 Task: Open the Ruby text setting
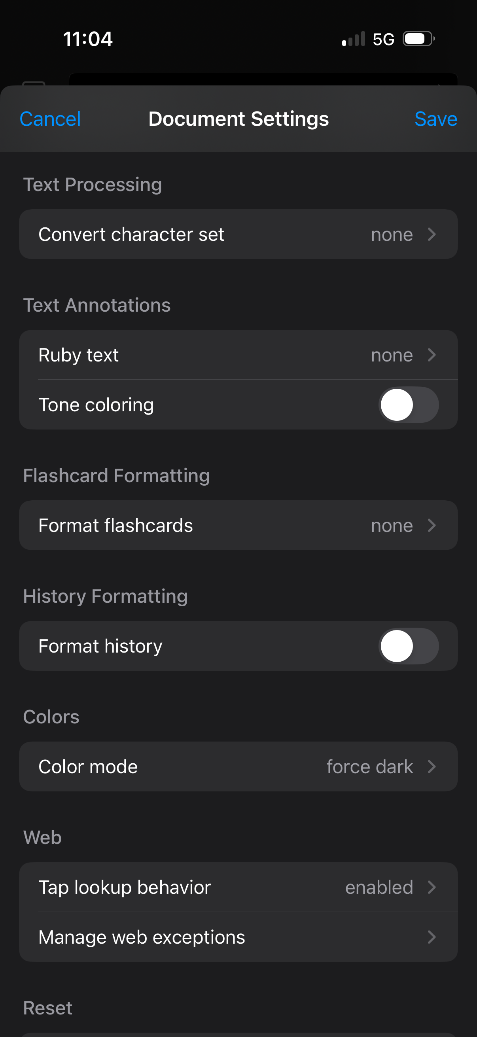pyautogui.click(x=238, y=355)
